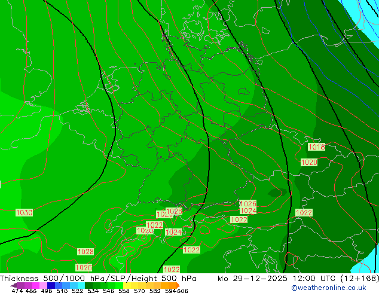Viewport: 379px width, 293px height.
Task: Click the purple legend swatch above 474
Action: (20, 285)
